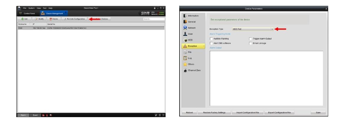Select the Others section
The image size is (346, 126).
(191, 64)
